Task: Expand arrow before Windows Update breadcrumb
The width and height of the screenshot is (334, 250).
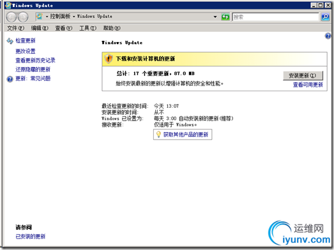Action: coord(73,17)
